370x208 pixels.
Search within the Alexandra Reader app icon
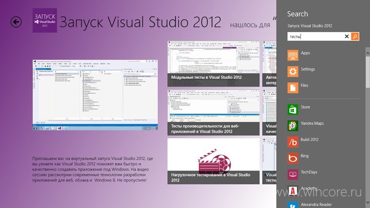pyautogui.click(x=292, y=205)
